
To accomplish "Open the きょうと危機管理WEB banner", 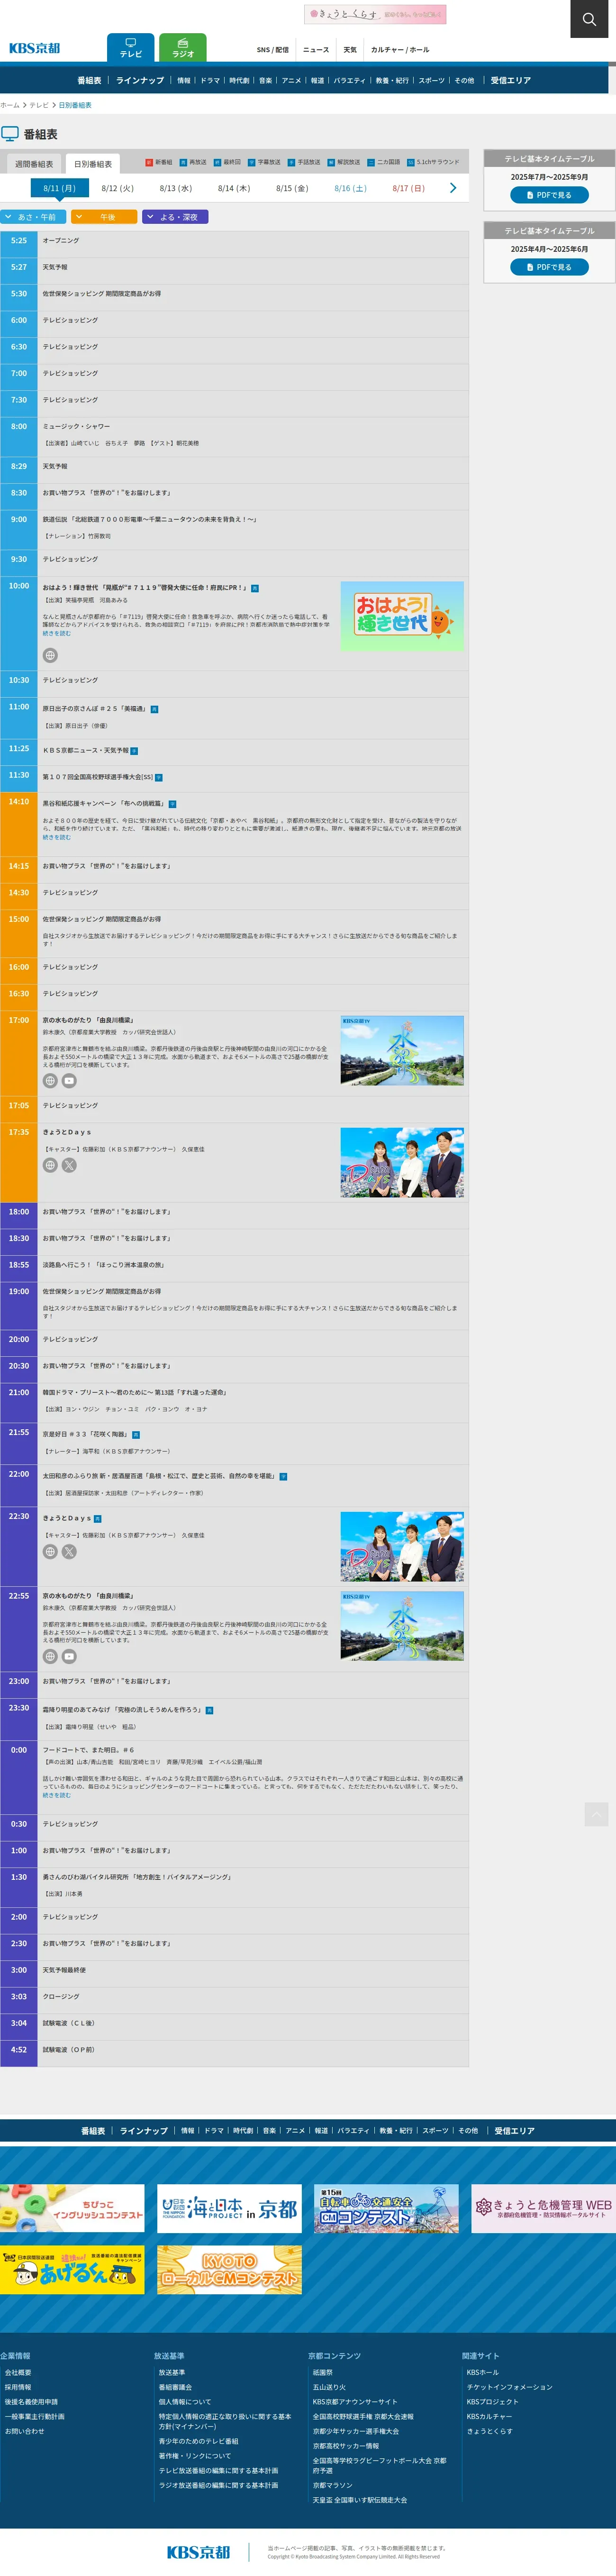I will click(544, 2208).
